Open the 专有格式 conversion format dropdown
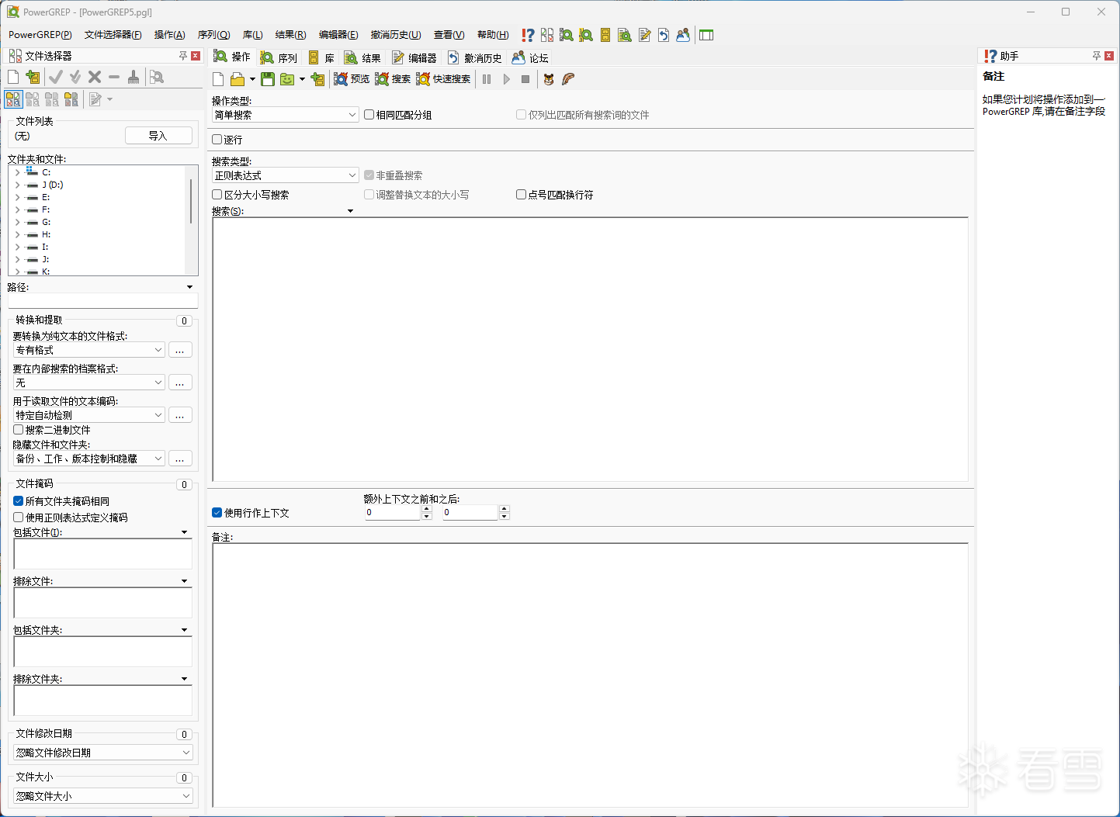1120x817 pixels. pyautogui.click(x=88, y=350)
